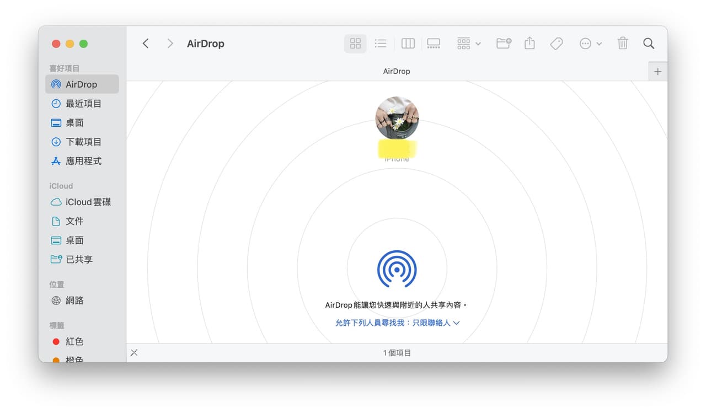Switch to column view
Viewport: 706px width, 413px height.
pyautogui.click(x=408, y=43)
